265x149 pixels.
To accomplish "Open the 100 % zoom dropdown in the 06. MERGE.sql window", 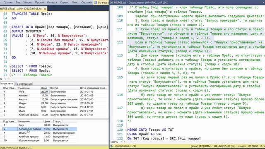I will 121,142.
